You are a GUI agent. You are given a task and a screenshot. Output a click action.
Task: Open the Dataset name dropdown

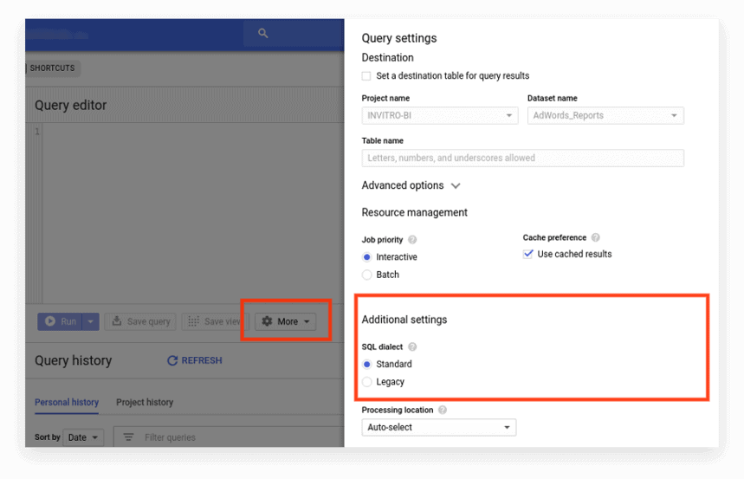[x=605, y=115]
